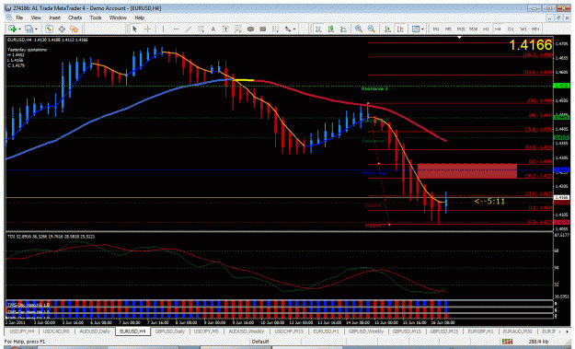Switch to M15 timeframe button
Screen dimensions: 575x349
[x=461, y=29]
